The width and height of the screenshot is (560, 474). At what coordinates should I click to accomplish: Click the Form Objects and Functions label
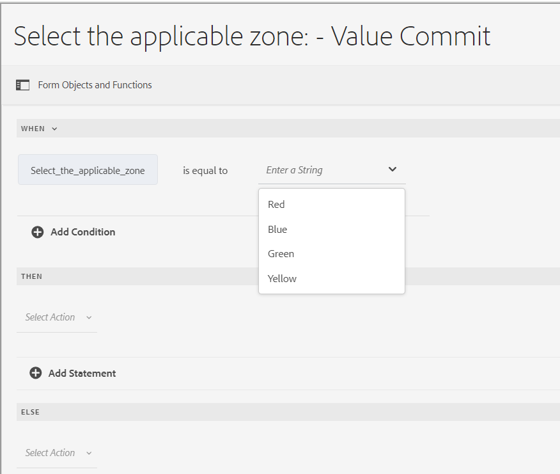tap(95, 85)
